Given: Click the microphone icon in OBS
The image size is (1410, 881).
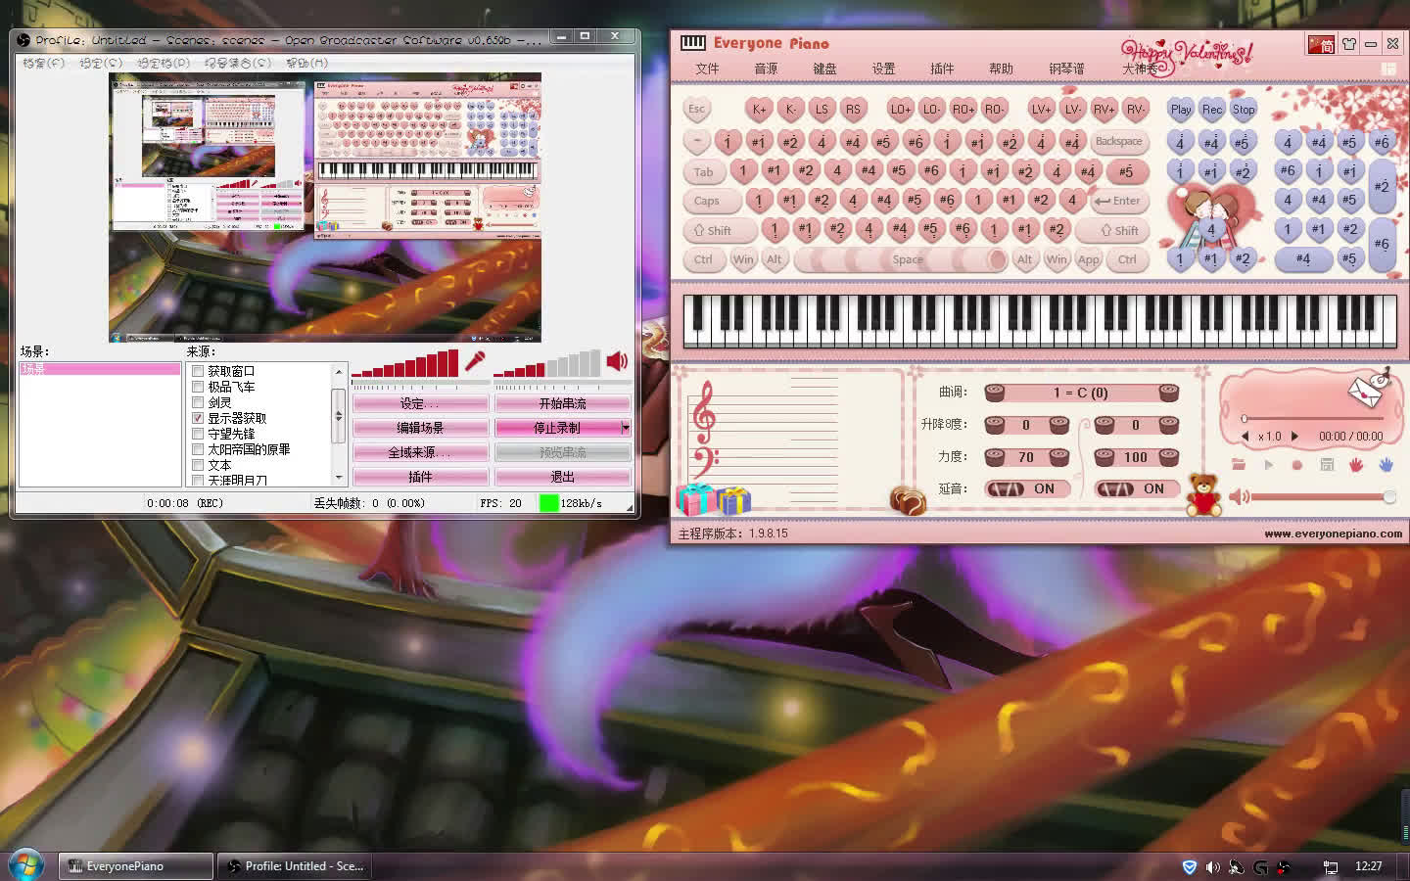Looking at the screenshot, I should tap(475, 361).
